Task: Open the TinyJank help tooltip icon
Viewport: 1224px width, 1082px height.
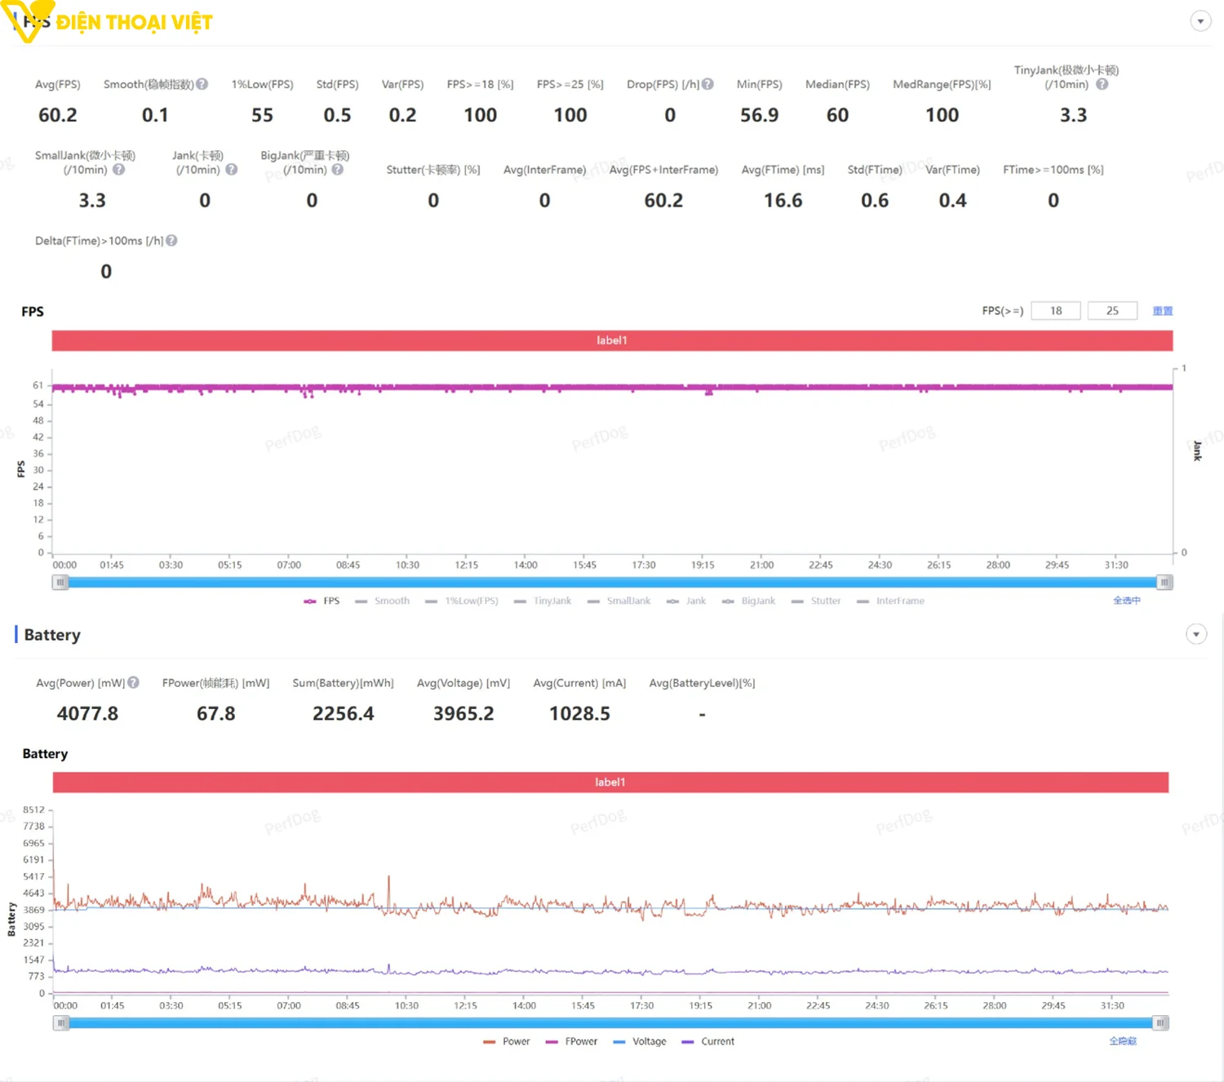Action: 1102,84
